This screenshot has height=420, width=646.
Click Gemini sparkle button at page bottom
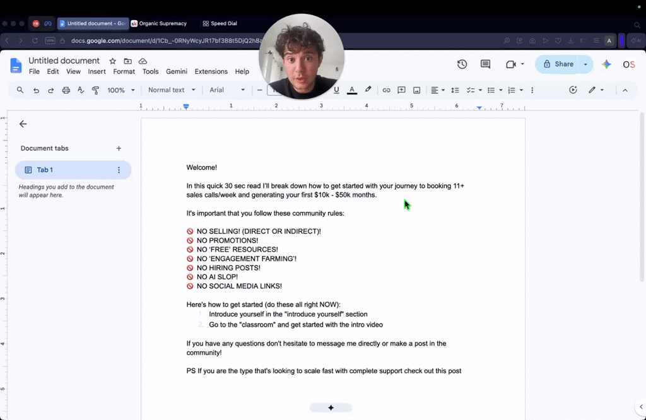(331, 407)
